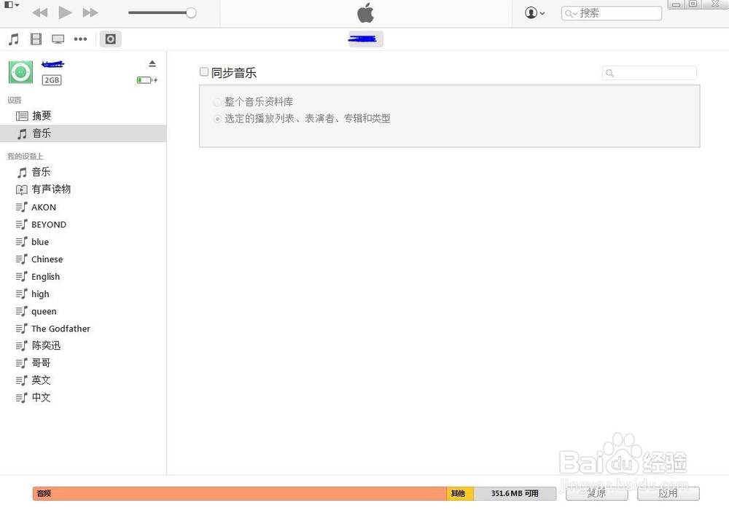Select the 整个音乐资料库 radio option

click(x=217, y=102)
